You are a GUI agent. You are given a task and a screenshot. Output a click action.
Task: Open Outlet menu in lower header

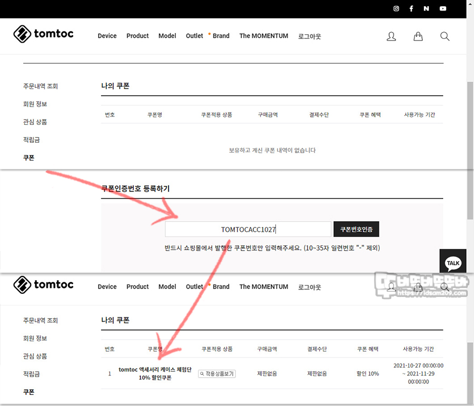[194, 287]
